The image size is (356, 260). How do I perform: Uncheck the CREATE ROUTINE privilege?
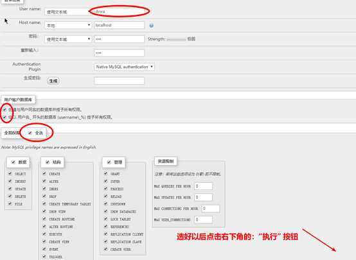click(44, 219)
